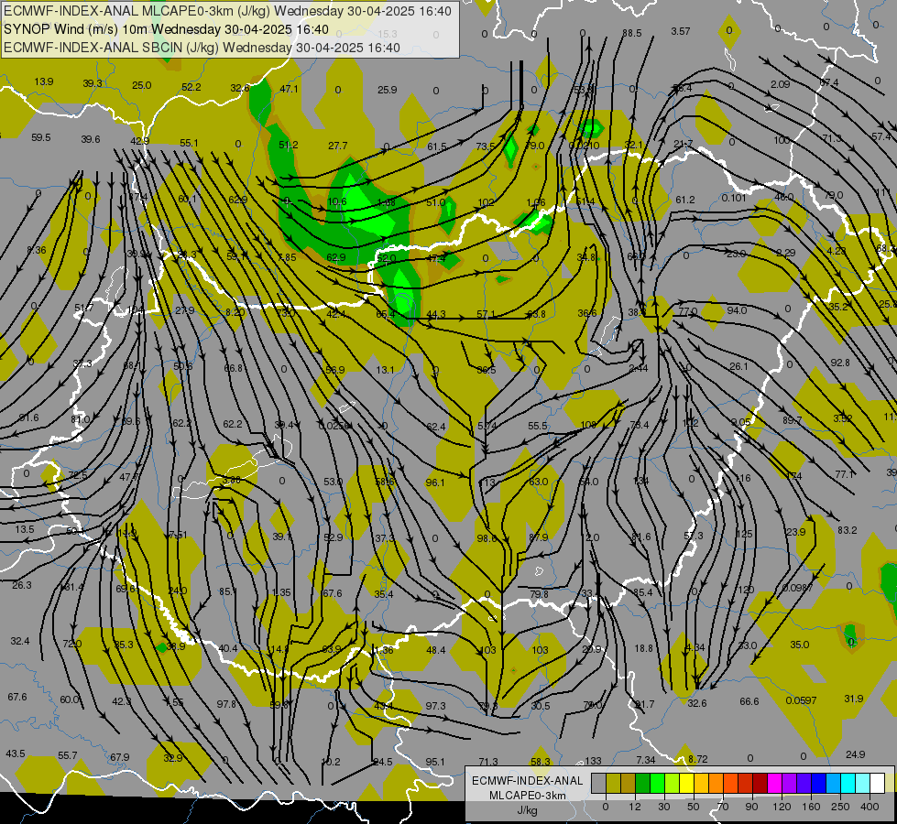
Task: Click the title line 'SYNOP Wind (m/s) 10m'
Action: [x=76, y=29]
